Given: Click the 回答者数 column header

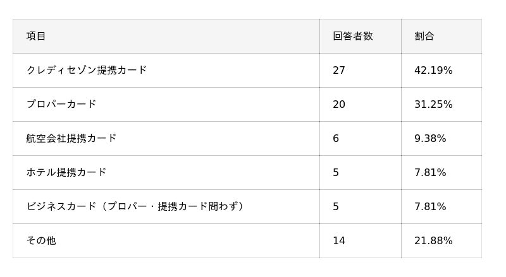Looking at the screenshot, I should [352, 36].
